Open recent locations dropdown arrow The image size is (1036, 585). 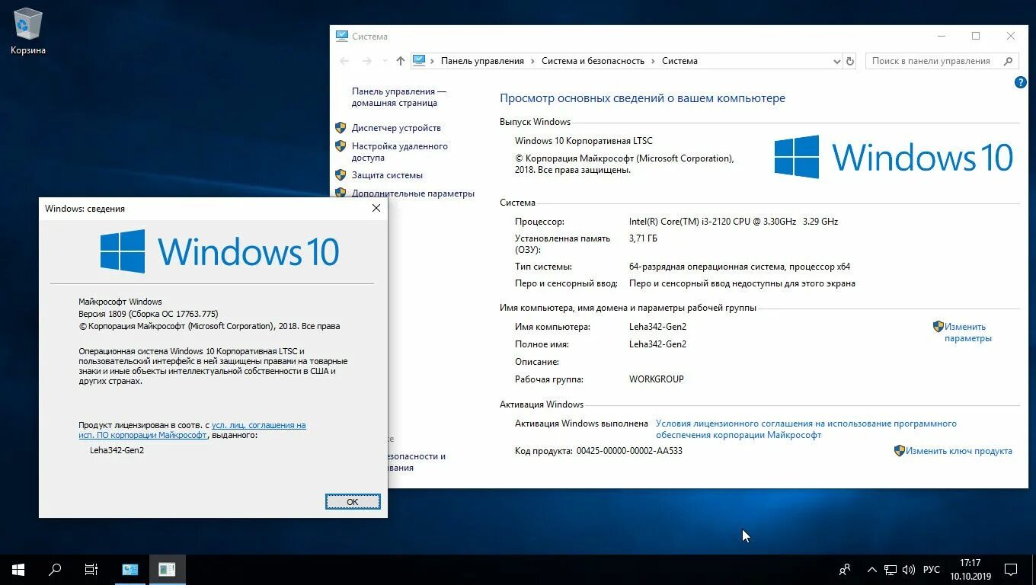[x=385, y=61]
